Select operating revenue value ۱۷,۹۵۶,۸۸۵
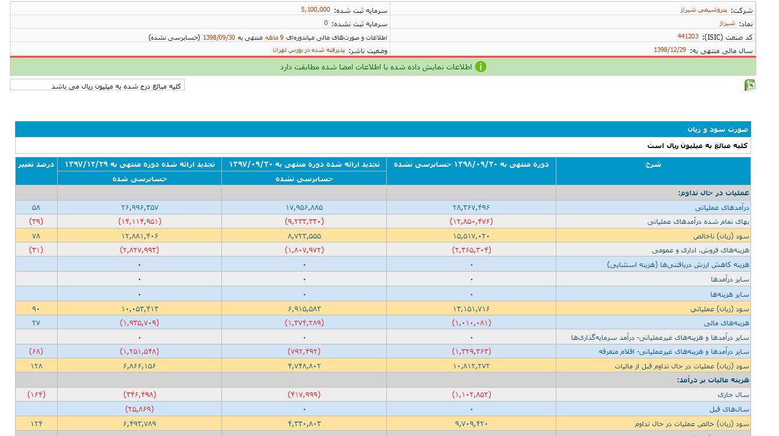The image size is (779, 436). pos(304,208)
